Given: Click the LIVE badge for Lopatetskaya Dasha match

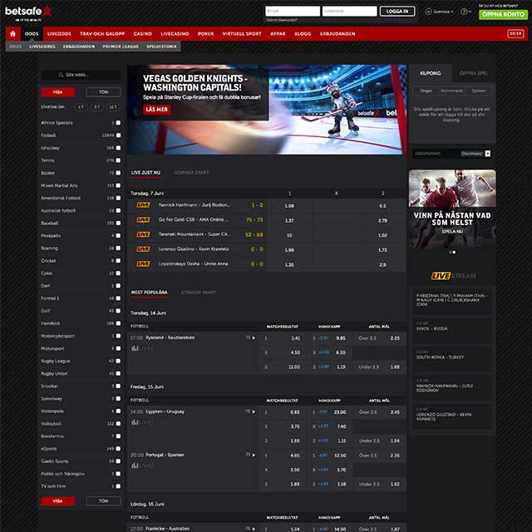Looking at the screenshot, I should point(143,264).
